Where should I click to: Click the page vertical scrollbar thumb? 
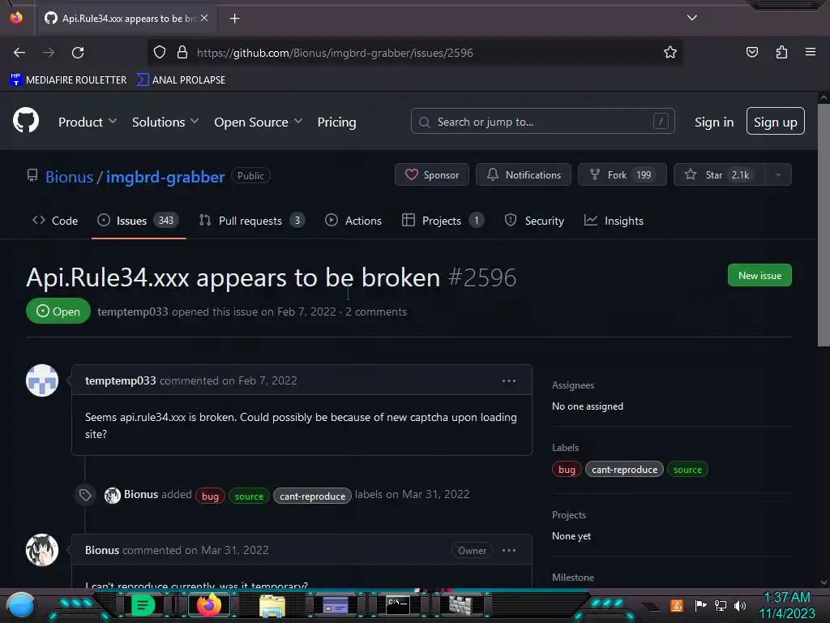coord(824,226)
